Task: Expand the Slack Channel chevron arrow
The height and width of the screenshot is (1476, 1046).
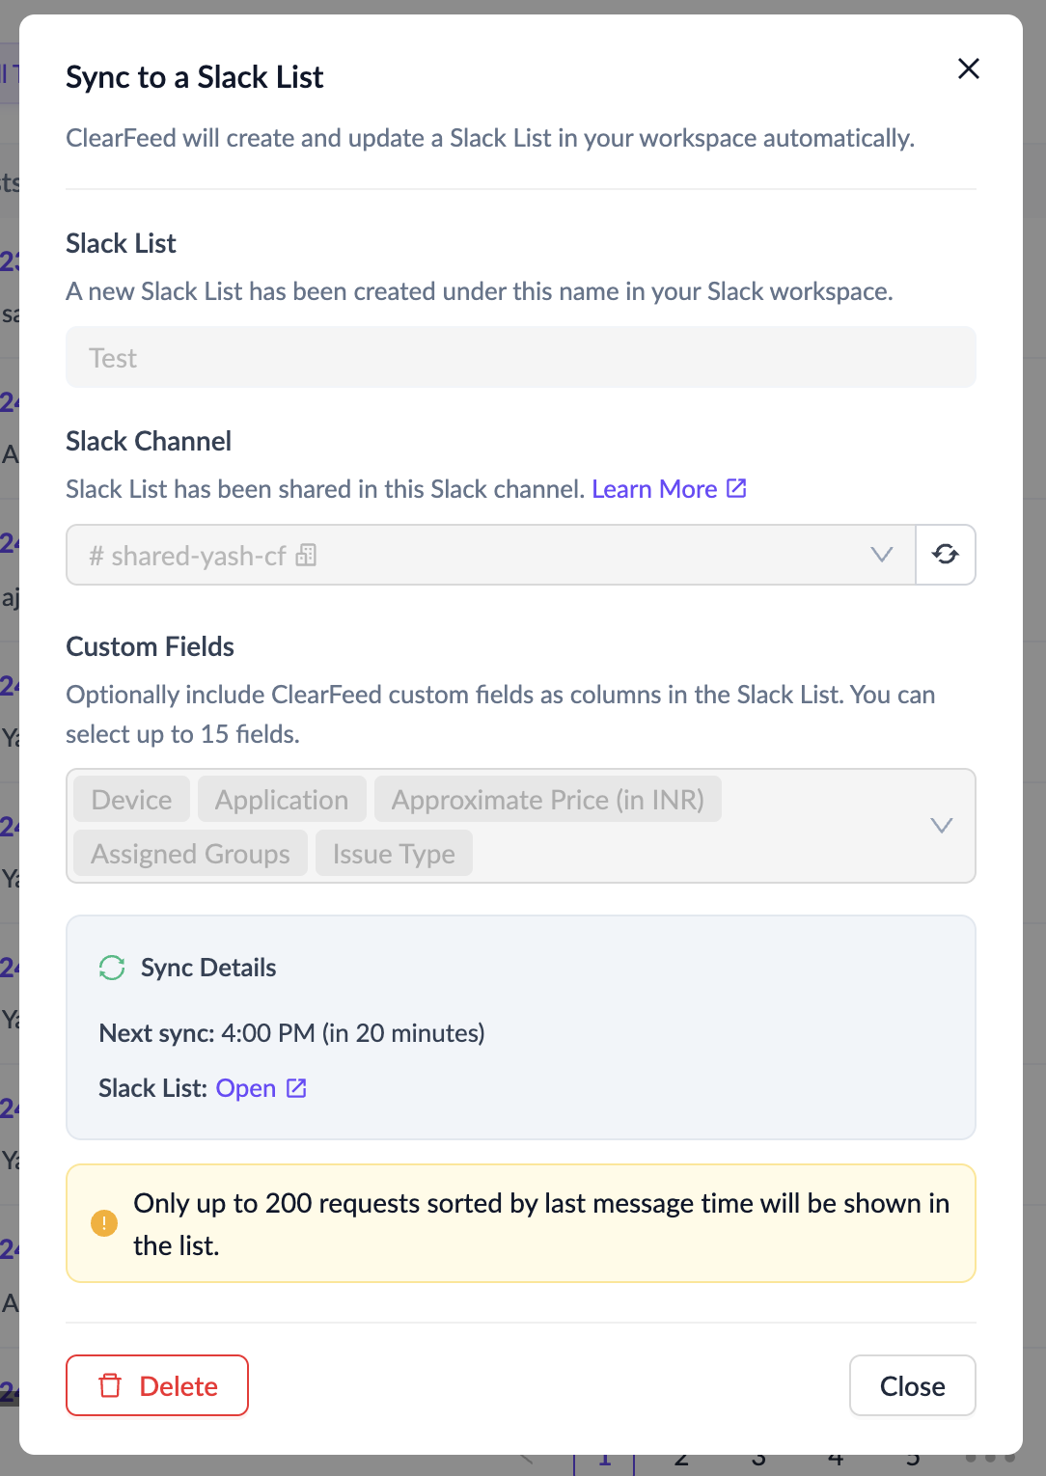Action: coord(881,555)
